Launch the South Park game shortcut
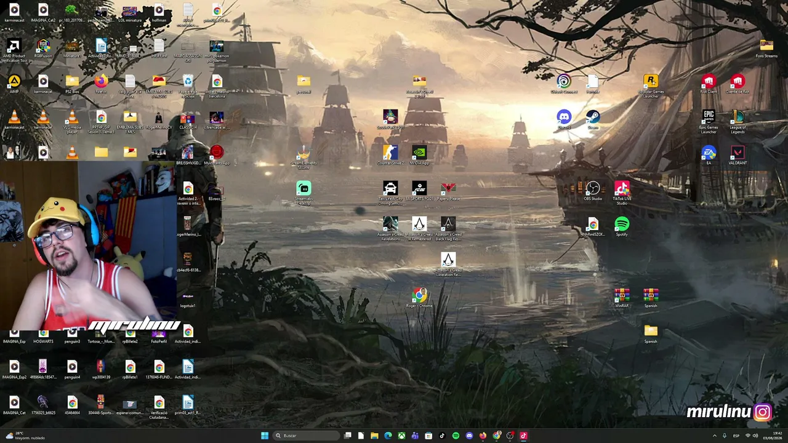Image resolution: width=788 pixels, height=443 pixels. (x=390, y=119)
